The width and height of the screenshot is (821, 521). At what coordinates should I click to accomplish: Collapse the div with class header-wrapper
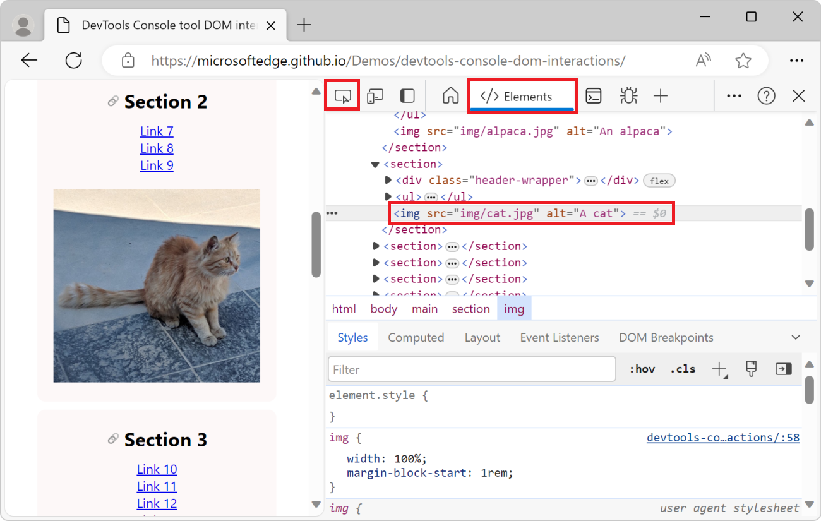[388, 180]
